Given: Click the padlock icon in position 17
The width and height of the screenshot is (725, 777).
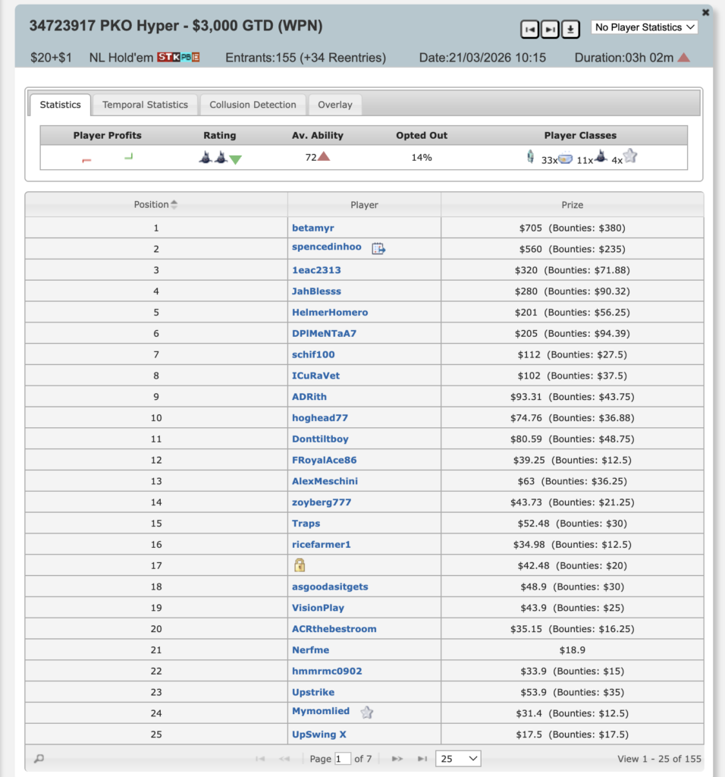Looking at the screenshot, I should coord(300,565).
